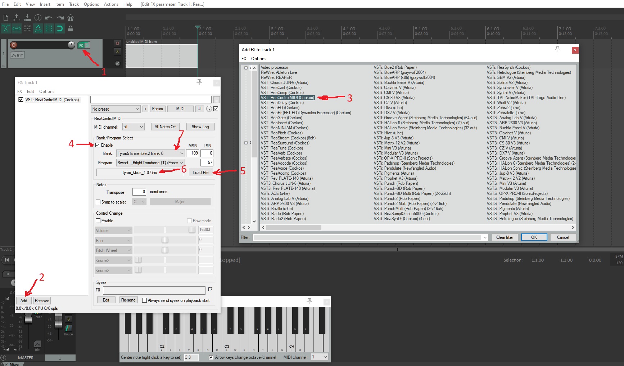Open the Edit menu in the FX: Track 1 window

[31, 91]
